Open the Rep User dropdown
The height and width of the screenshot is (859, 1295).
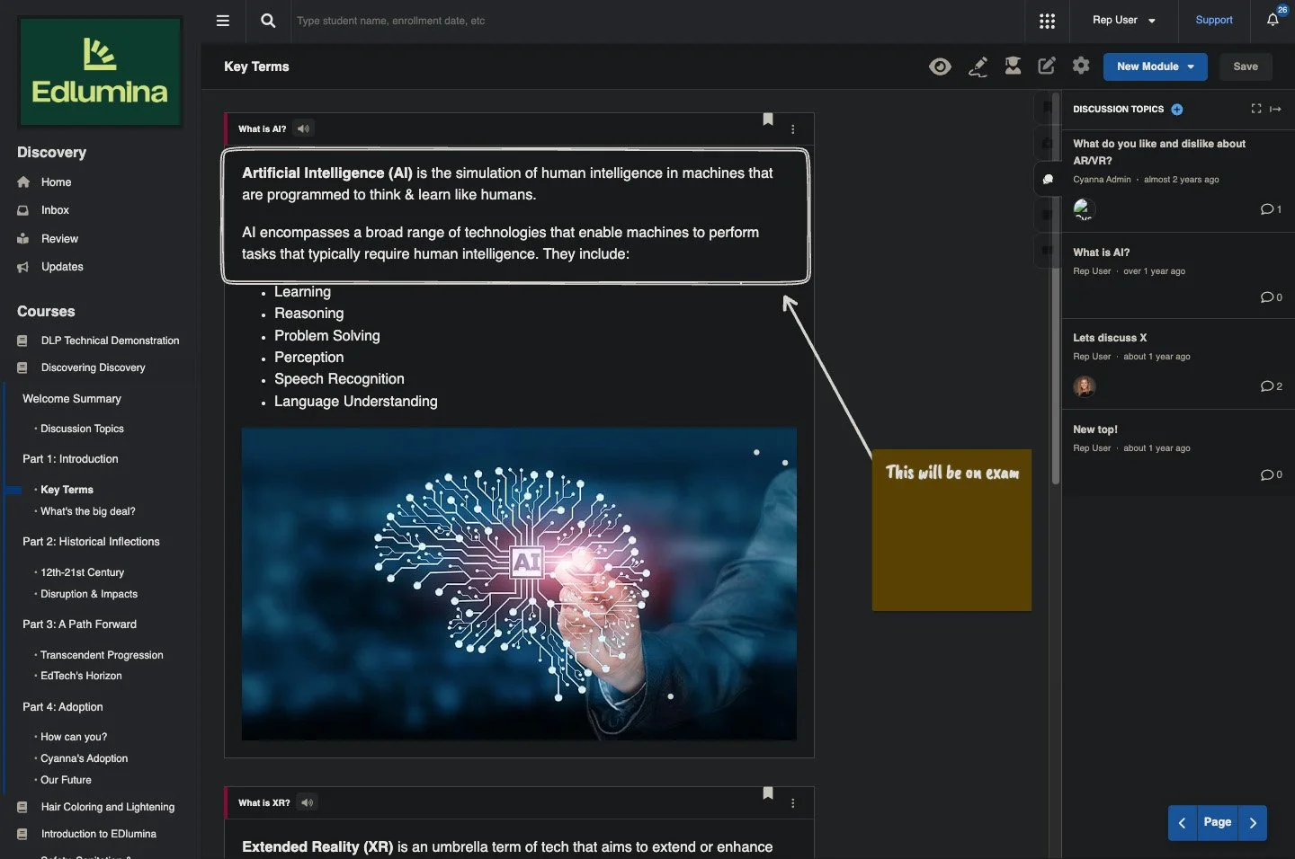(x=1124, y=20)
